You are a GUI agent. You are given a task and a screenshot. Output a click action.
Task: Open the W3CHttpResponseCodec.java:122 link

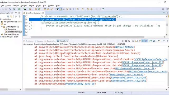pyautogui.click(x=143, y=62)
